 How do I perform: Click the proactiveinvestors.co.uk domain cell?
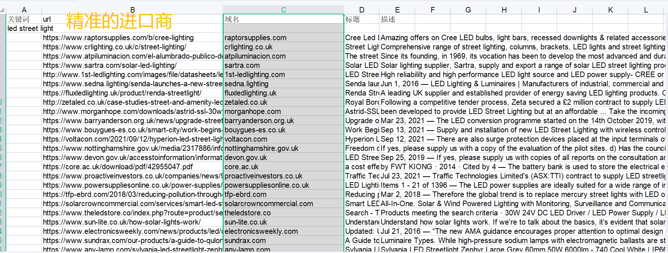(284, 176)
